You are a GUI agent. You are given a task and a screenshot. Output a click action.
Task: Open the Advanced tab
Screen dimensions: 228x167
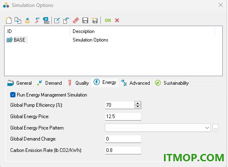(x=135, y=83)
